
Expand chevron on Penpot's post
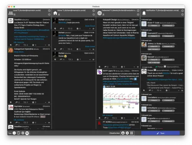click(179, 90)
